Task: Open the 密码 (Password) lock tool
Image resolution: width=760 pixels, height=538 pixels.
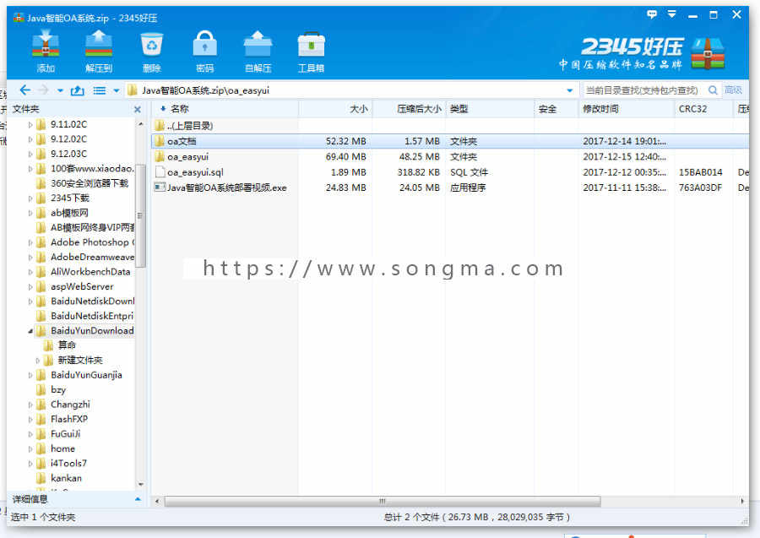Action: pyautogui.click(x=204, y=51)
